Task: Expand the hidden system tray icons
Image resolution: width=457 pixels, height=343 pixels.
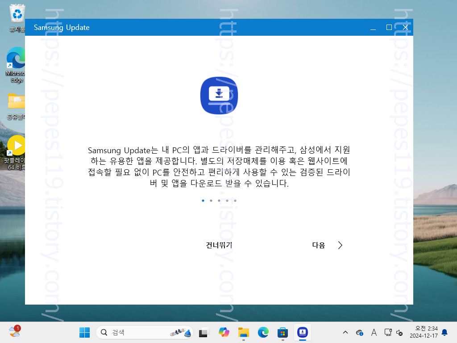Action: click(x=345, y=332)
